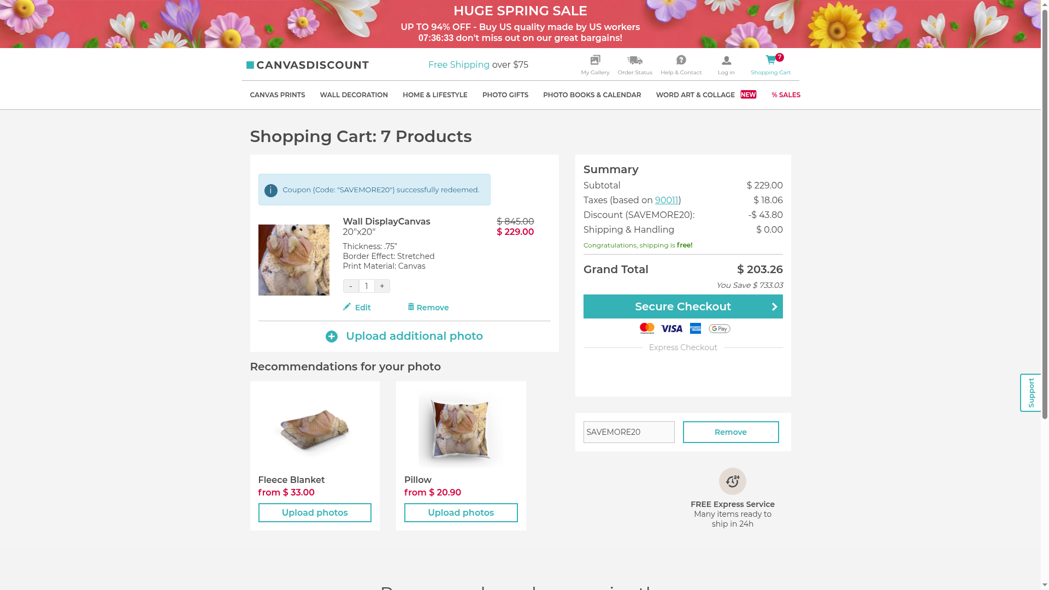Remove Wall DisplayCanvas via trash icon
Screen dimensions: 1049x590
(411, 307)
